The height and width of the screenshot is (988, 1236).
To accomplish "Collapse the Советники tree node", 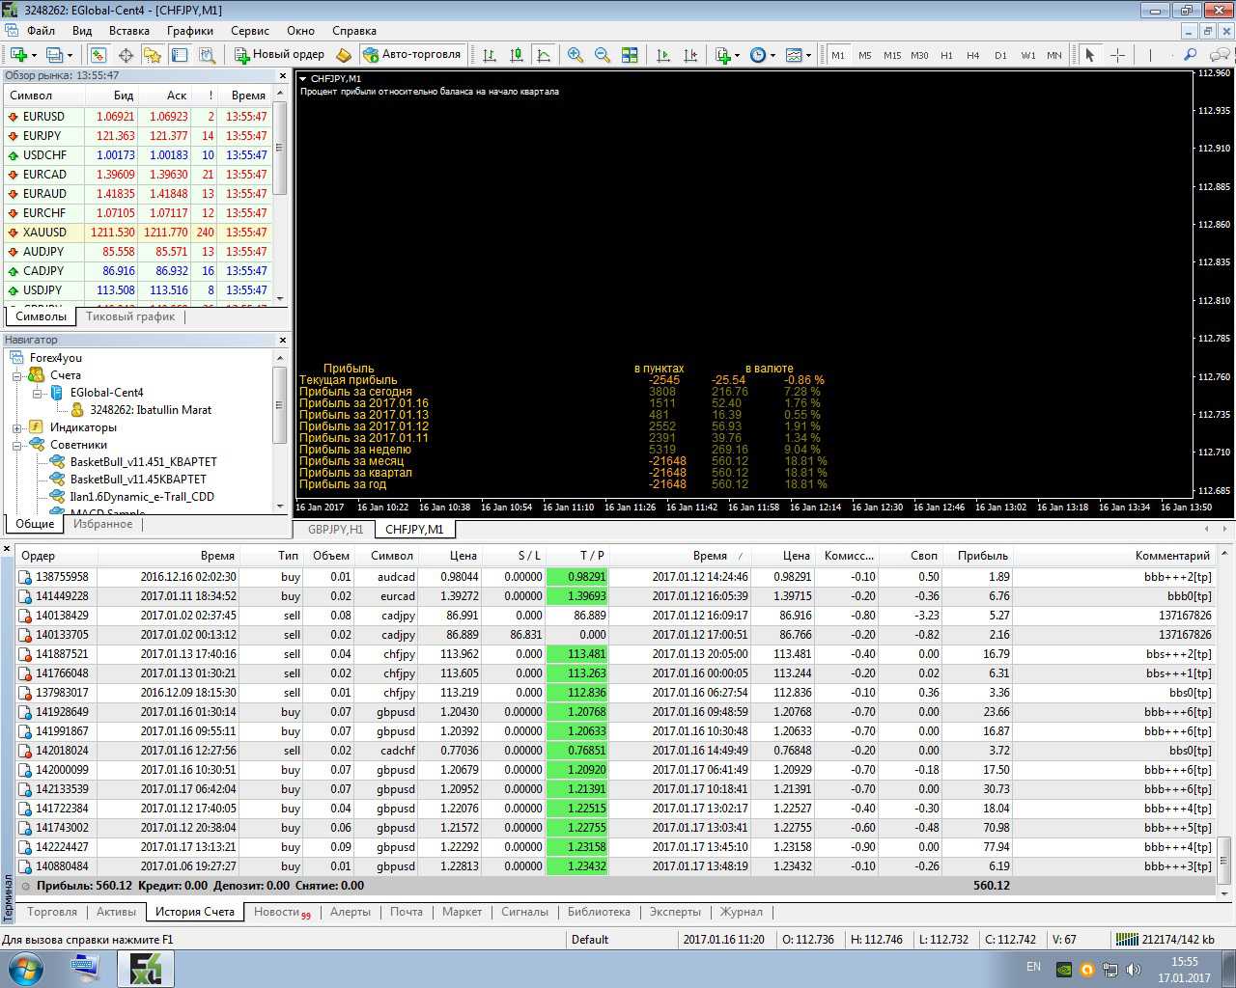I will point(16,445).
